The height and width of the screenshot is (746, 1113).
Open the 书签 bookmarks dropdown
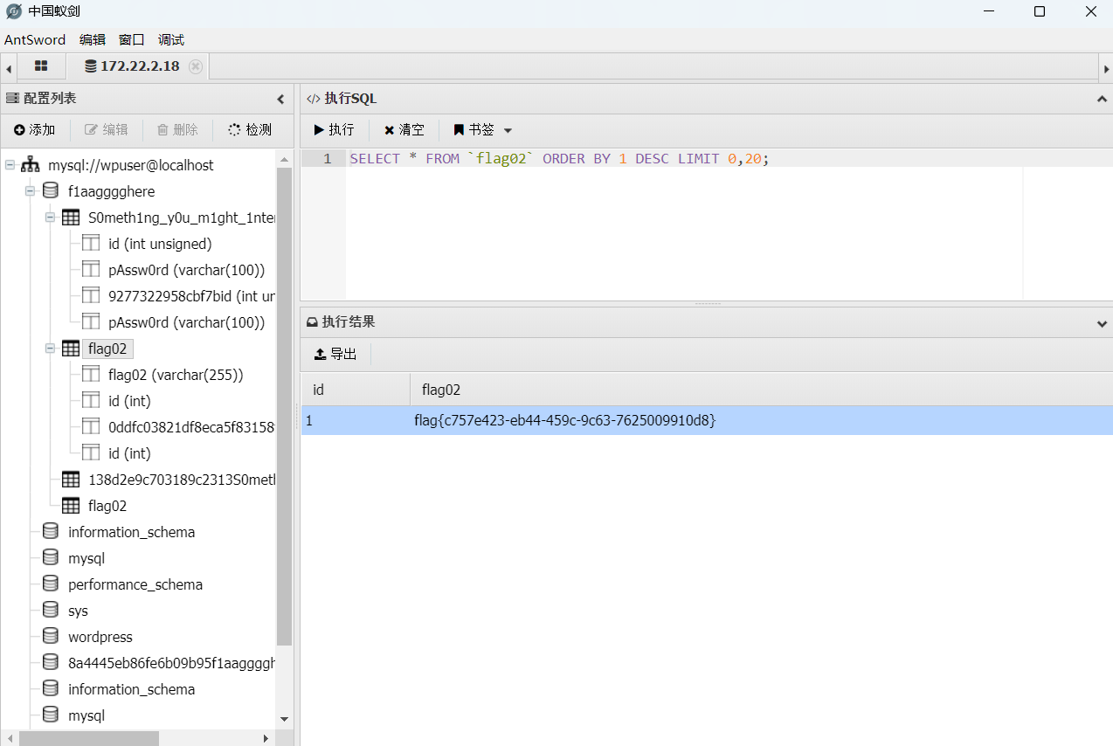(x=483, y=129)
